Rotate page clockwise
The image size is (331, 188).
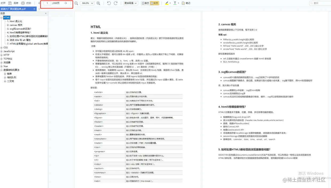(x=116, y=3)
